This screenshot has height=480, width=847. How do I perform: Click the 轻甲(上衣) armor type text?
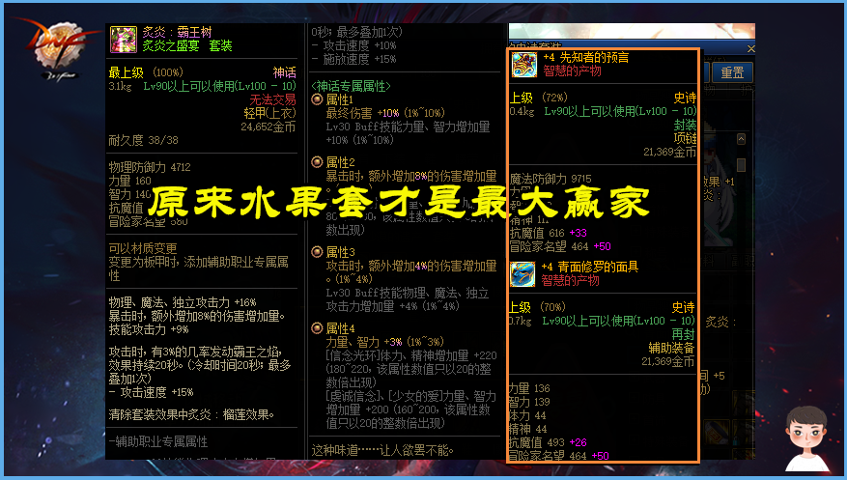tap(269, 113)
